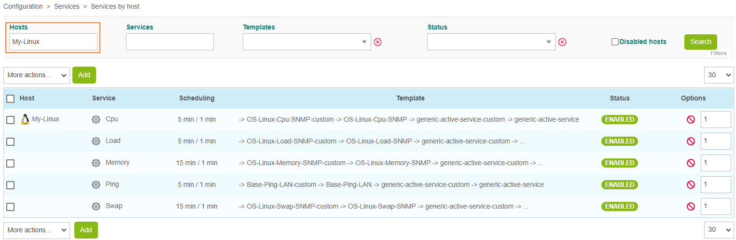The height and width of the screenshot is (240, 736).
Task: Click the Hosts filter input field
Action: 53,42
